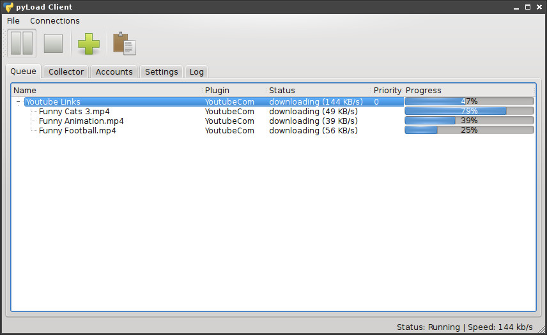The width and height of the screenshot is (547, 335).
Task: Click the green plus add button
Action: [89, 44]
